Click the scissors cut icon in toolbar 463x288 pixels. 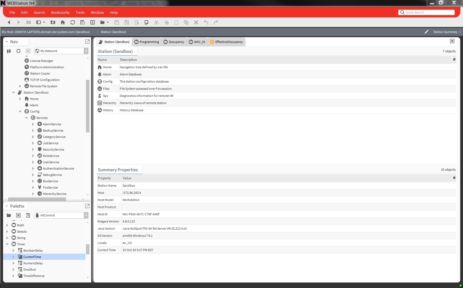[x=156, y=22]
